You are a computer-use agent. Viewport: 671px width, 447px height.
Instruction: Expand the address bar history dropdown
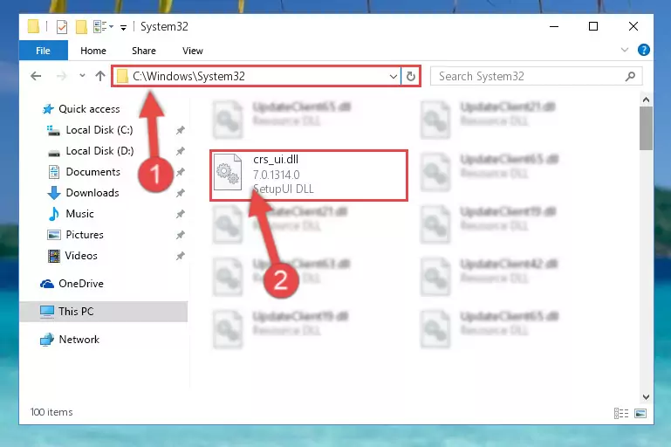click(394, 77)
